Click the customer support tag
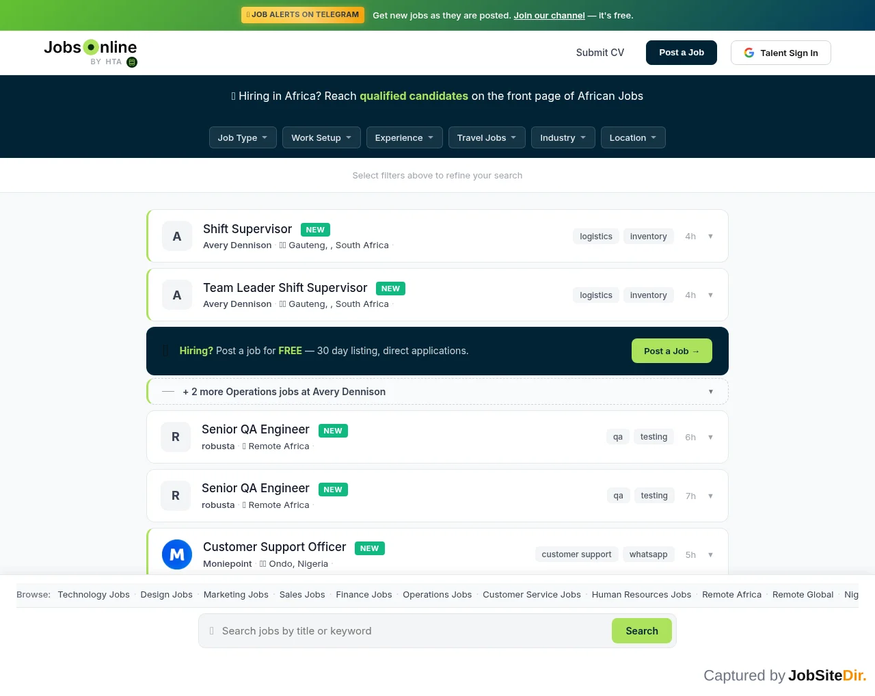Screen dimensions: 875x696 point(577,554)
